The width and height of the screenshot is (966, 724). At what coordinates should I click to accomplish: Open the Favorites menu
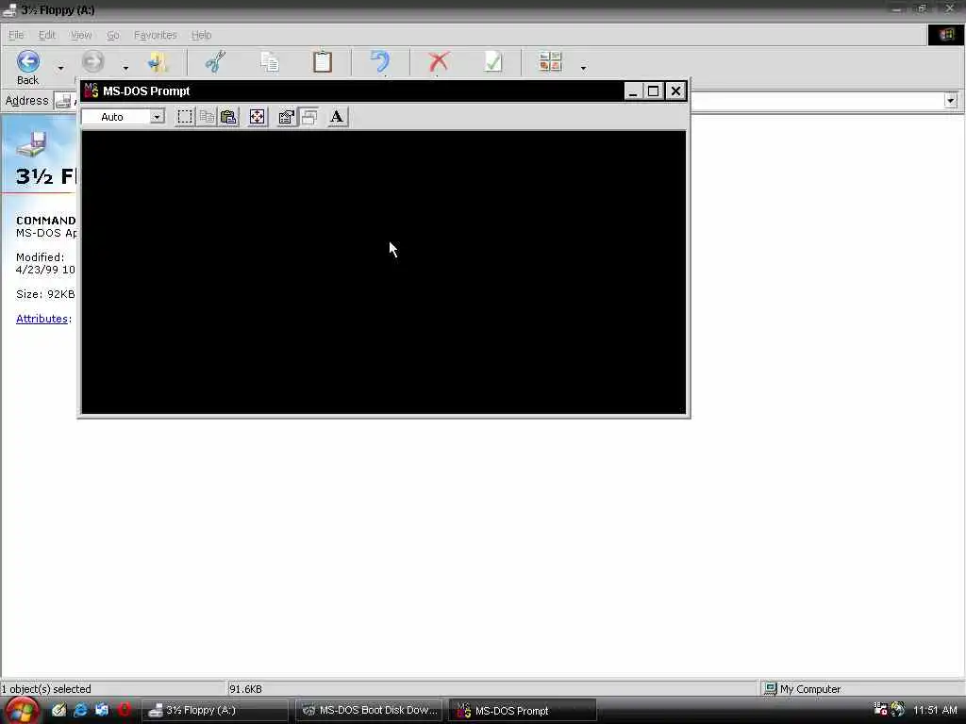pos(156,35)
